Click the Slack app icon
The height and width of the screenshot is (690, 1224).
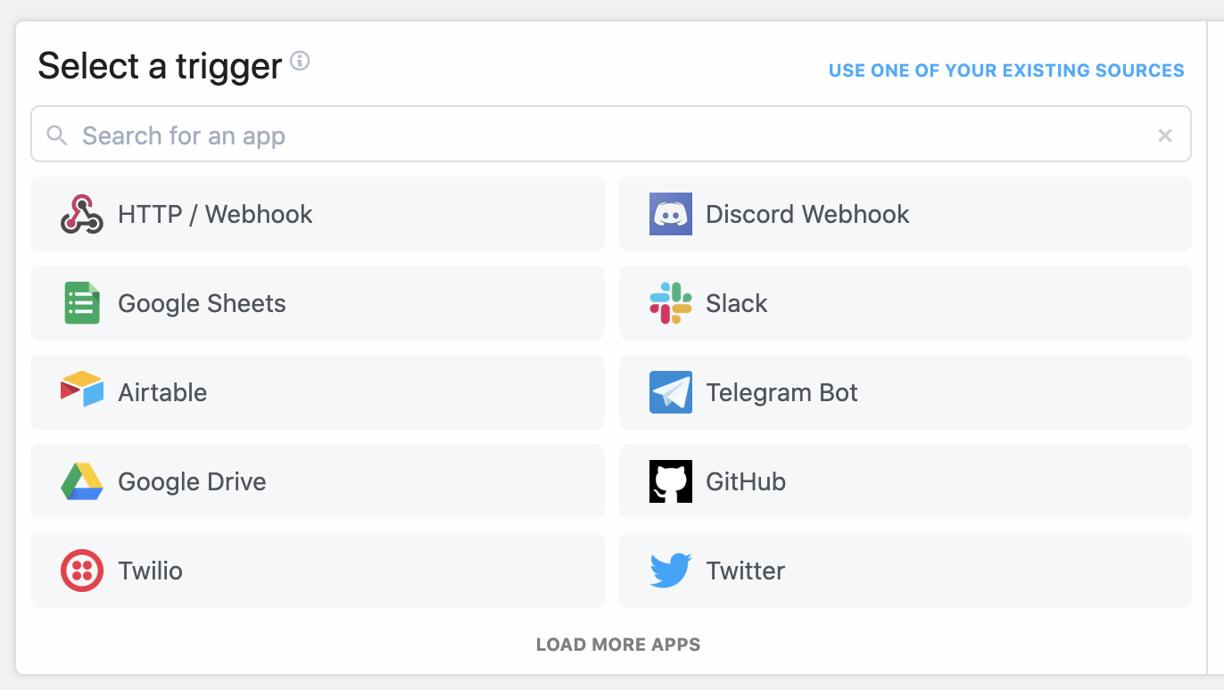[x=670, y=303]
